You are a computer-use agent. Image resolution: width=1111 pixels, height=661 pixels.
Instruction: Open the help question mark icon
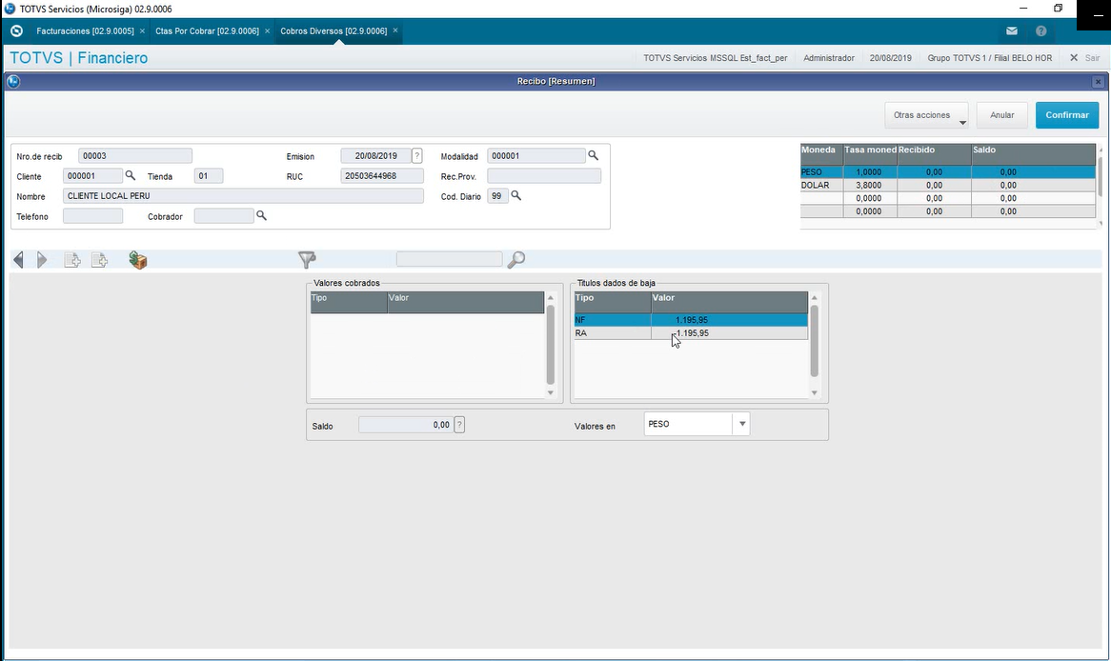(x=1040, y=31)
